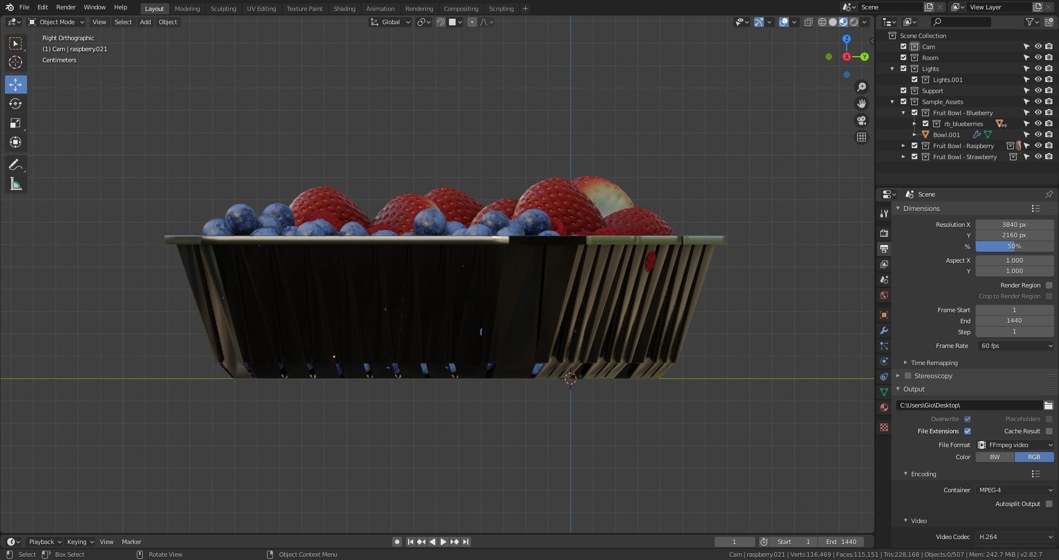Open the timeline Marker menu
This screenshot has height=560, width=1059.
[131, 542]
